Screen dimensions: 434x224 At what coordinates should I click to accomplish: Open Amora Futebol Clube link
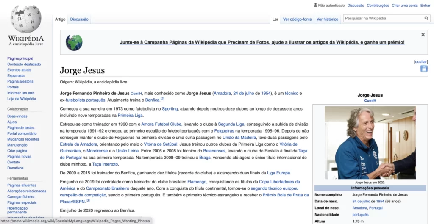pos(161,124)
